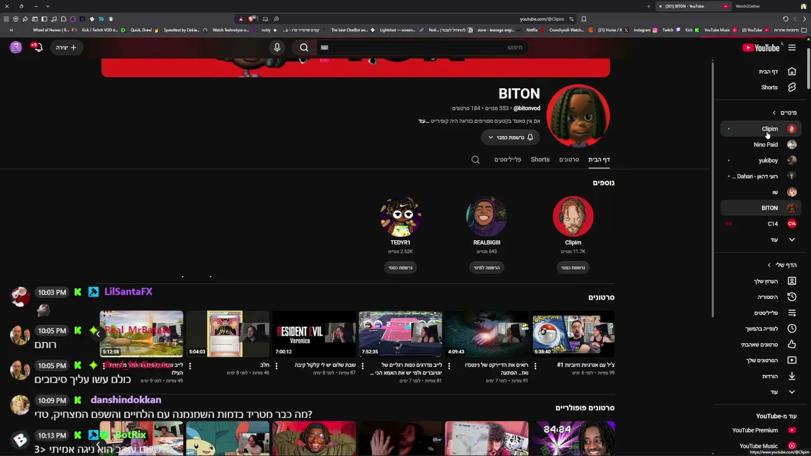Open the subscribed notification dropdown for BITON
Viewport: 811px width, 456px height.
(510, 137)
